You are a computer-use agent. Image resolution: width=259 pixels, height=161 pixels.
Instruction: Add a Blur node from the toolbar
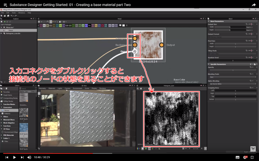(x=47, y=25)
